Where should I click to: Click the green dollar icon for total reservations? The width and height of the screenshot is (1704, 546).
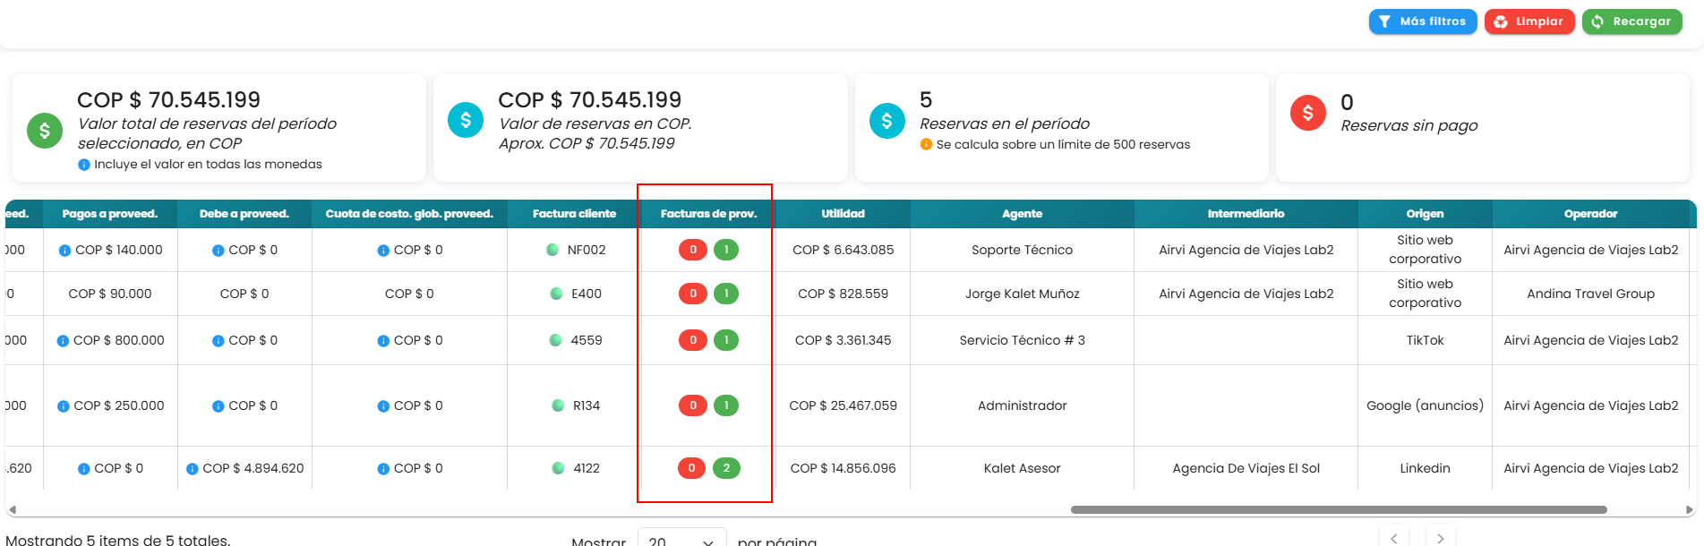point(45,131)
